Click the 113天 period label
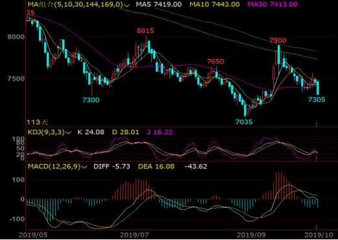Screen dimensions: 338x240 37,123
